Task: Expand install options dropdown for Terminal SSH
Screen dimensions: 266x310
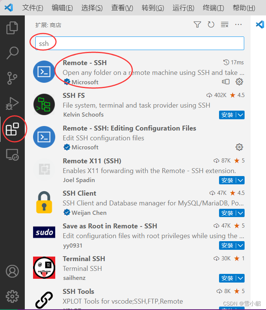Action: [x=240, y=278]
